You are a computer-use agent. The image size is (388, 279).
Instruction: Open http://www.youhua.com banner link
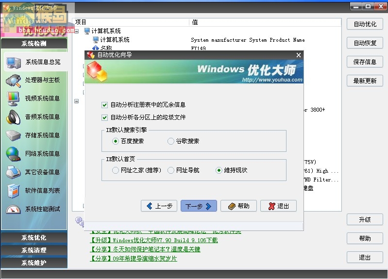[x=272, y=80]
